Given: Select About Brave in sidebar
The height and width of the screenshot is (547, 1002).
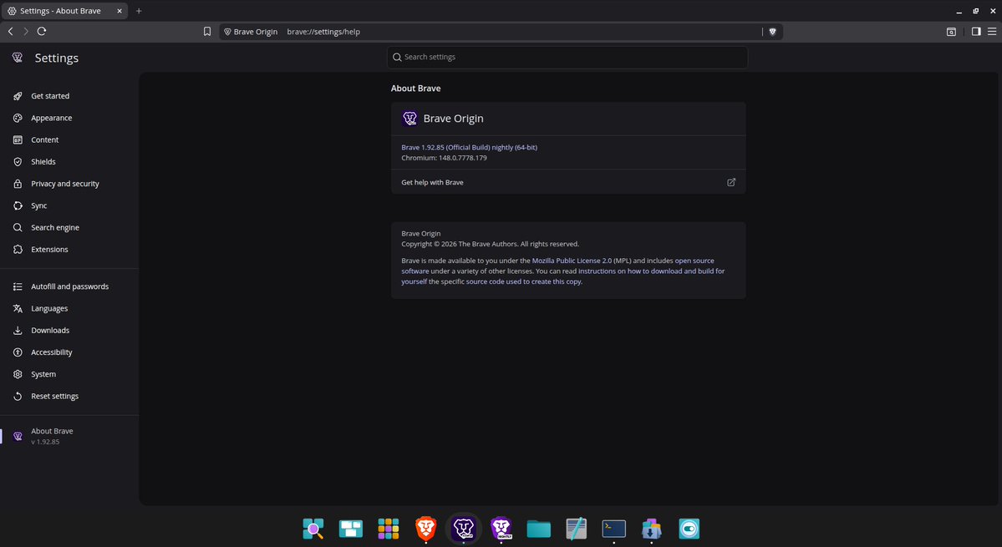Looking at the screenshot, I should (52, 436).
